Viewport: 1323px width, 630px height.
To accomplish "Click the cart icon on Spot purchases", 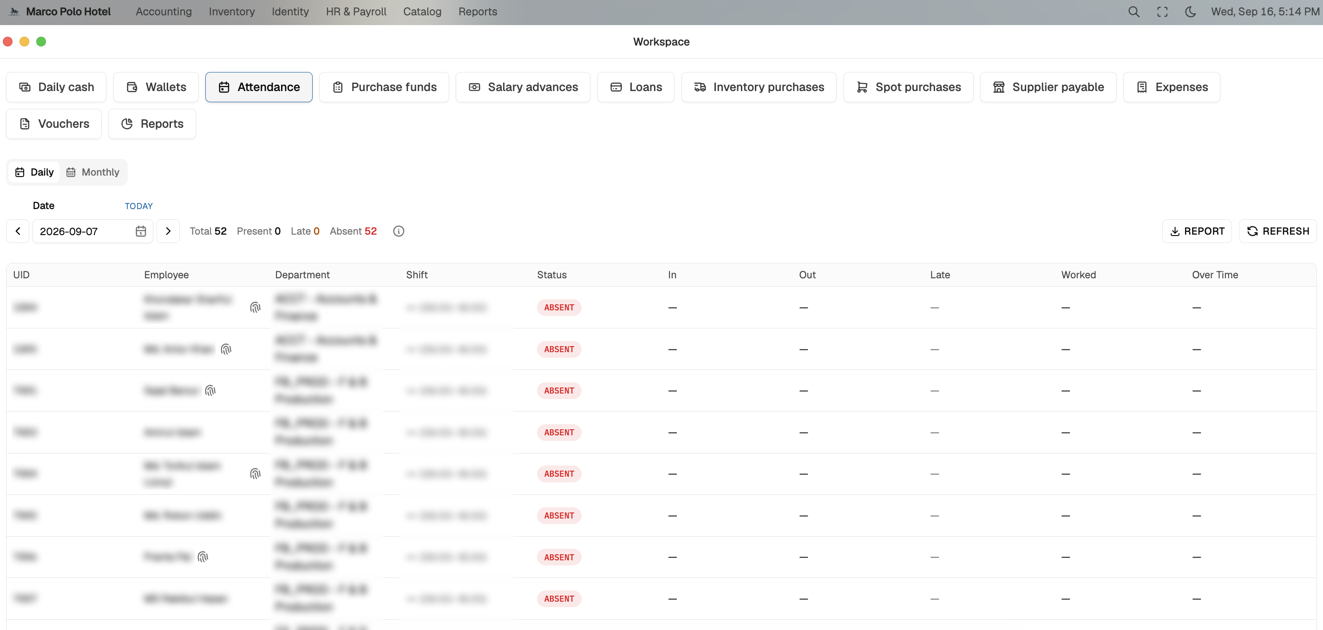I will pyautogui.click(x=862, y=87).
